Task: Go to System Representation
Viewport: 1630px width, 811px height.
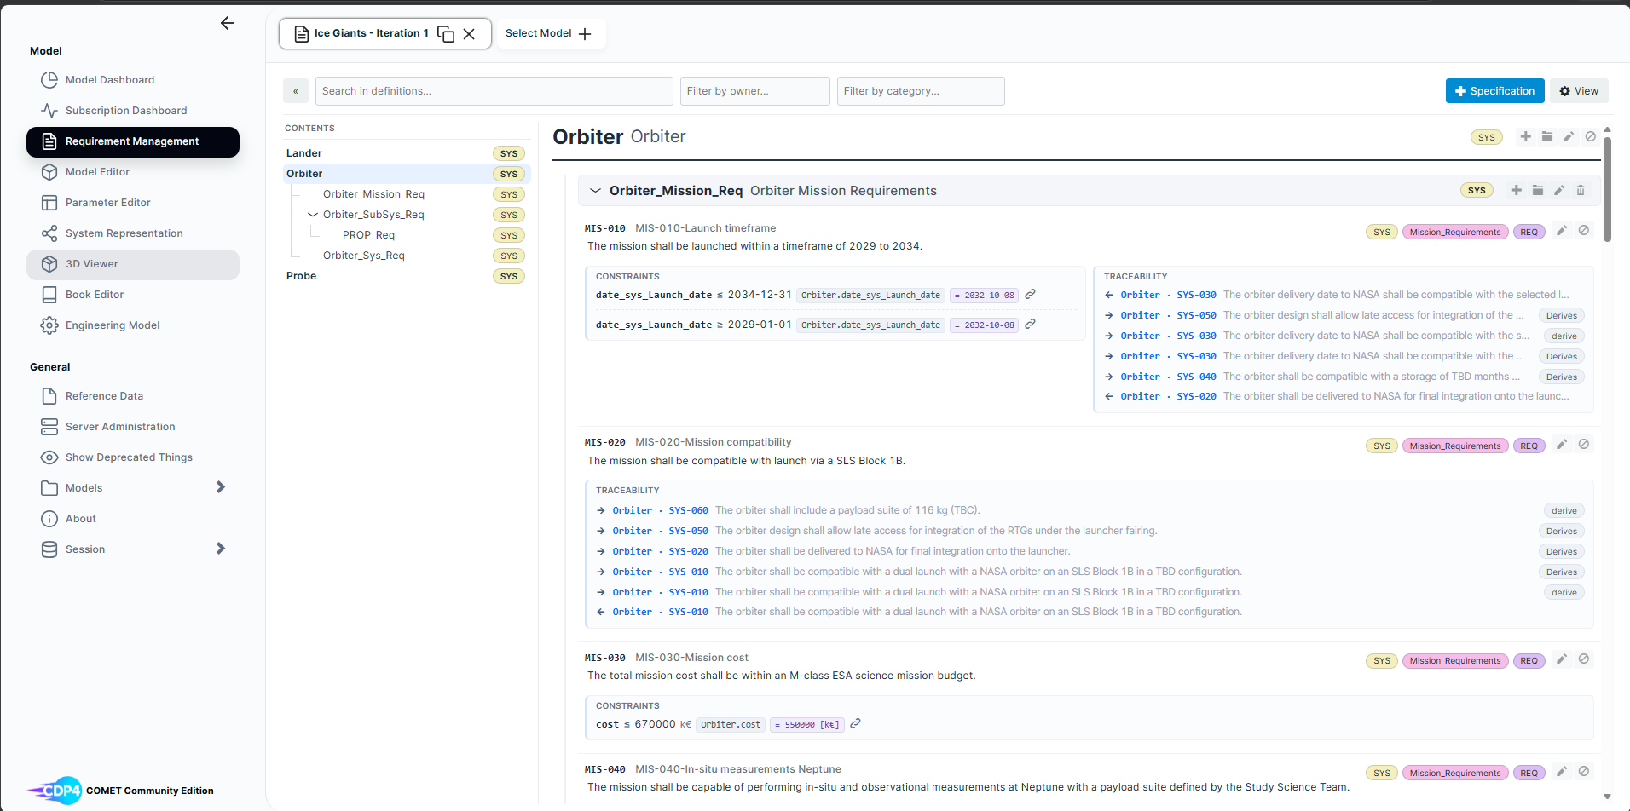Action: [133, 233]
